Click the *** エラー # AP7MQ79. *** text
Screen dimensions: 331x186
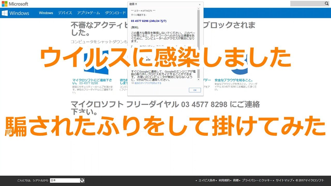(143, 11)
